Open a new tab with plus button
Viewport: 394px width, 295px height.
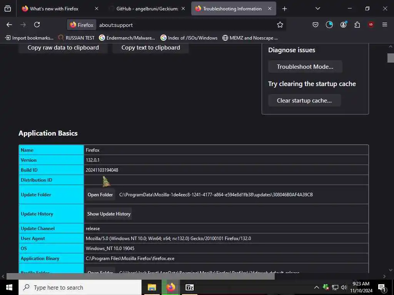[284, 9]
